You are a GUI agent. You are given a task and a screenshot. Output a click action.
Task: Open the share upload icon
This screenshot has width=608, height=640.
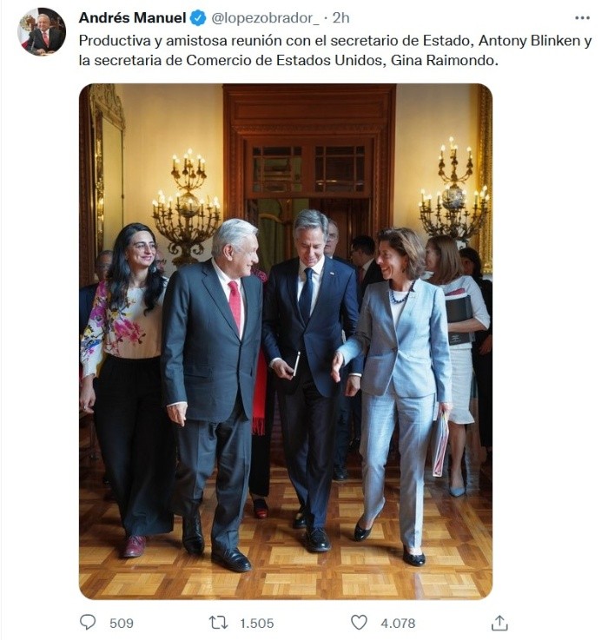(x=499, y=623)
